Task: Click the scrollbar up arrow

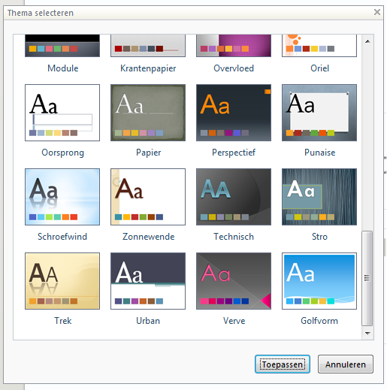Action: (367, 41)
